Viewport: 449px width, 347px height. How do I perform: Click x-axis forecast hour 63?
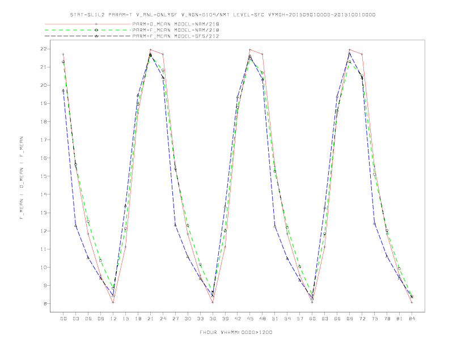click(x=325, y=319)
